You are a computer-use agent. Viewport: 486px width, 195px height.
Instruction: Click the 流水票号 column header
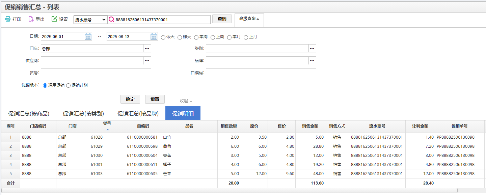(x=377, y=126)
